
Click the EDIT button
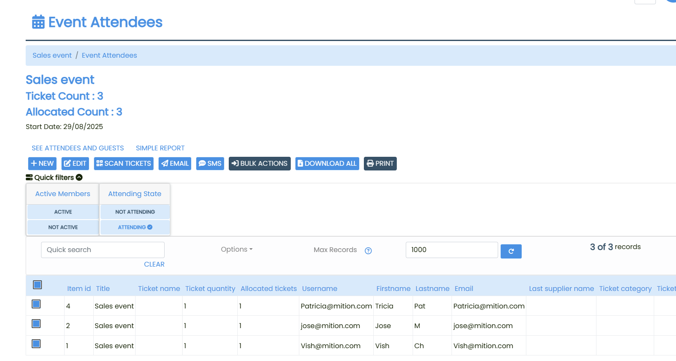point(75,164)
